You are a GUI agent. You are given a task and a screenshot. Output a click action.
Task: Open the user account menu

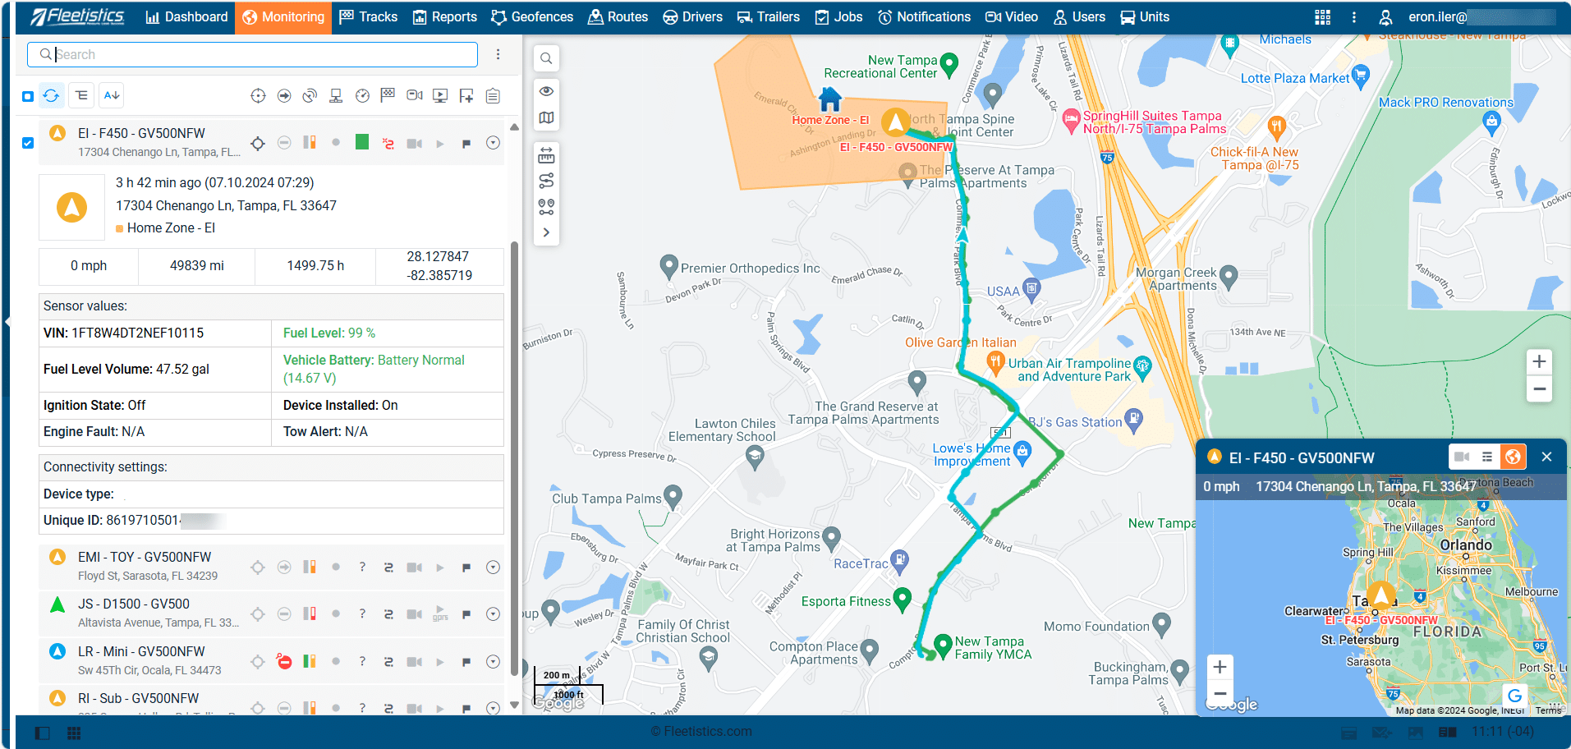pos(1385,17)
